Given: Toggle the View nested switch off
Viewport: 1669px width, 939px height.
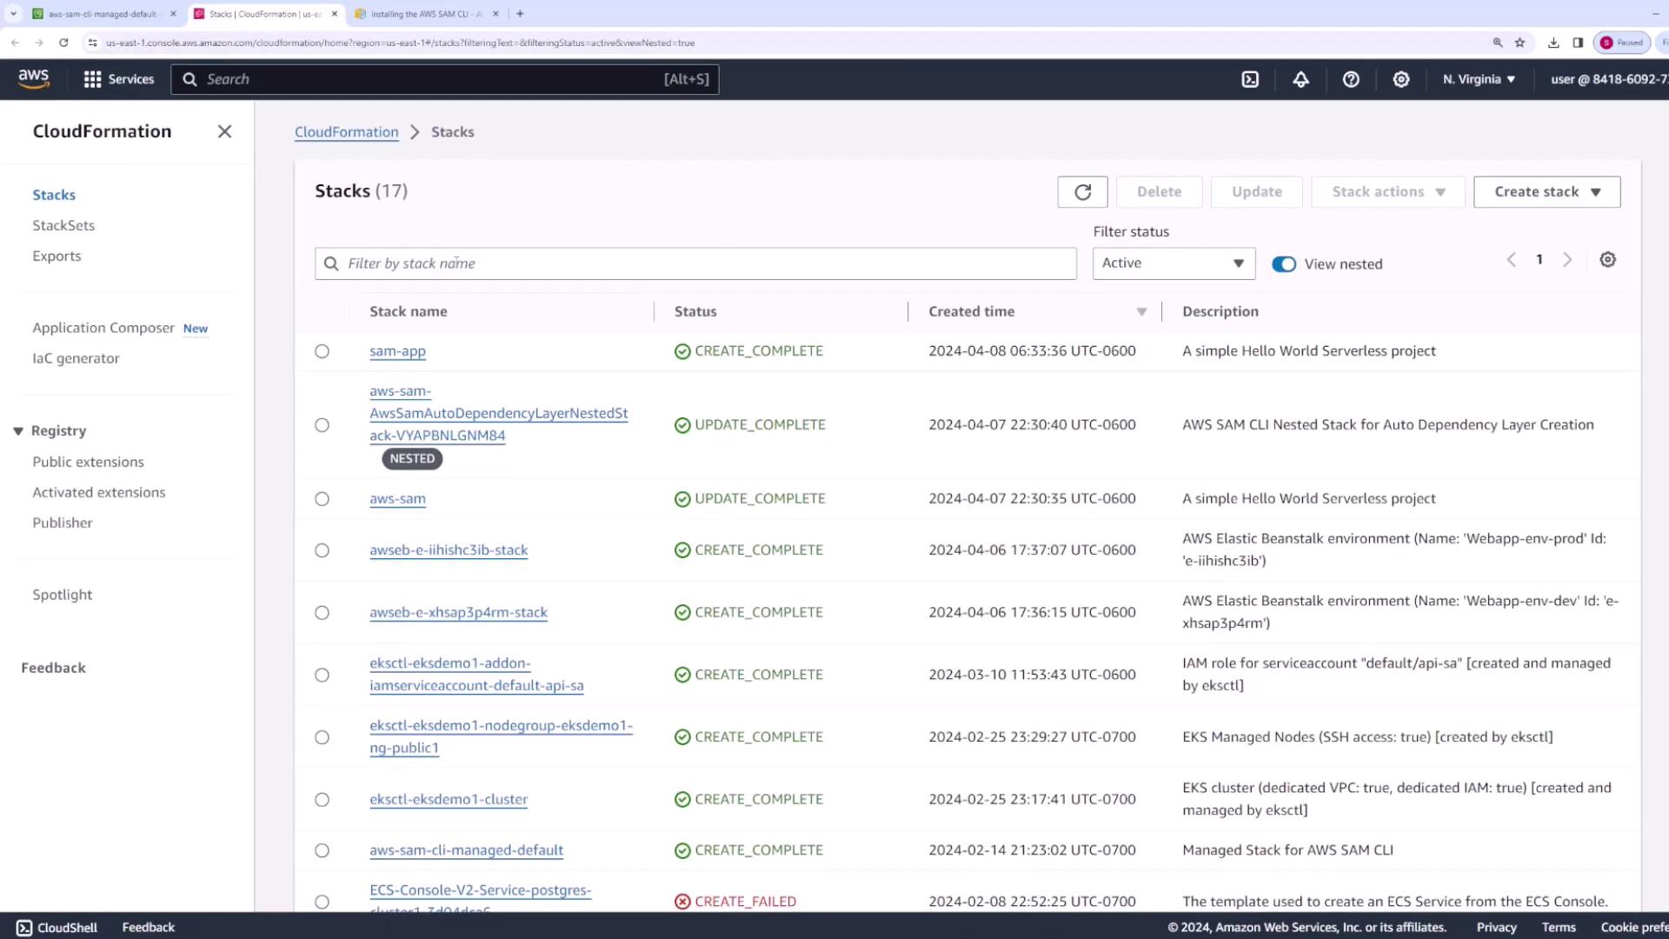Looking at the screenshot, I should [x=1283, y=264].
